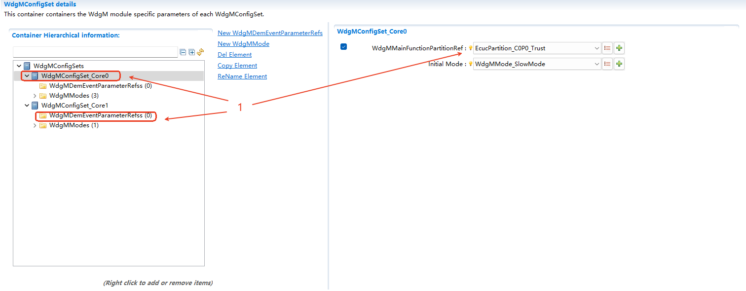The height and width of the screenshot is (291, 746).
Task: Click the Del Element link
Action: click(x=234, y=55)
